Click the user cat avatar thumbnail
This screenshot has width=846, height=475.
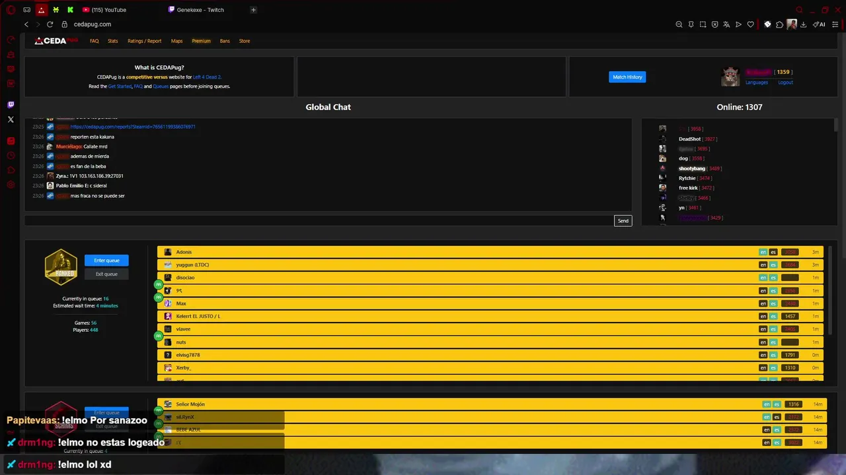(x=730, y=77)
